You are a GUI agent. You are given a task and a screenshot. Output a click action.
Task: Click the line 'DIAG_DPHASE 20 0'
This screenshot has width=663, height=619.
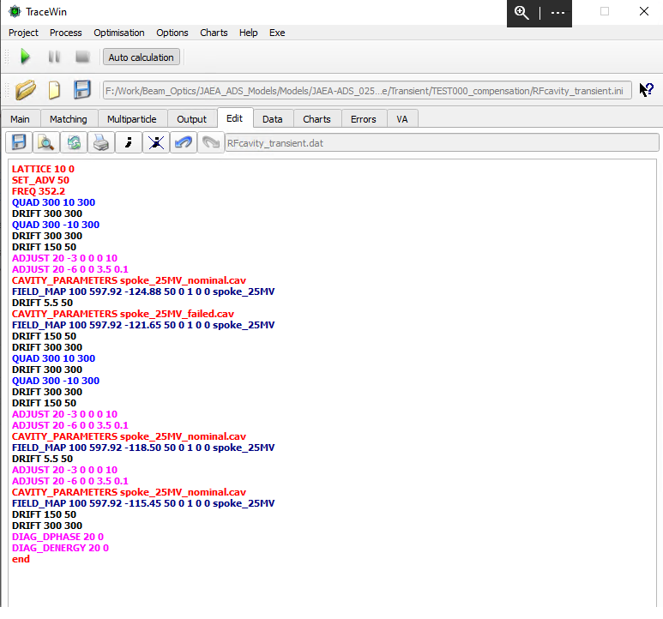[58, 537]
